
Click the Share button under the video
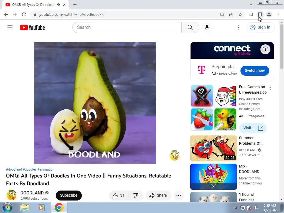[158, 196]
